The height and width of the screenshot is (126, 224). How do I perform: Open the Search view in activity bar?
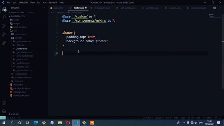(4, 17)
